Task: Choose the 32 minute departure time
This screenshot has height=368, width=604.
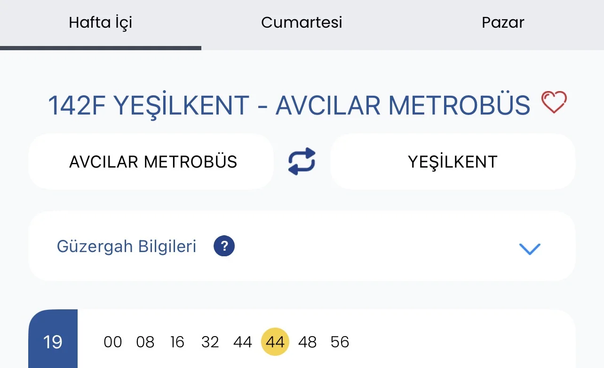Action: click(210, 342)
